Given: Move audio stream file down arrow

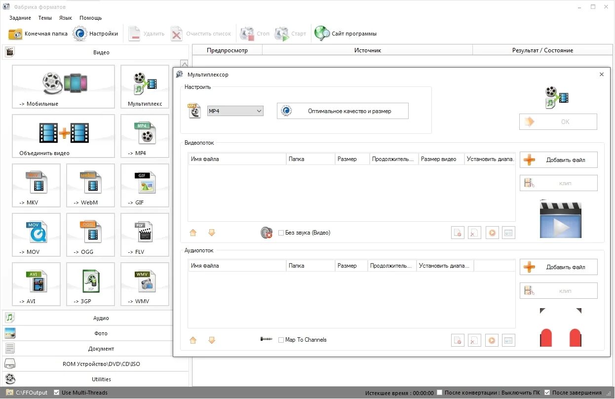Looking at the screenshot, I should click(x=212, y=340).
